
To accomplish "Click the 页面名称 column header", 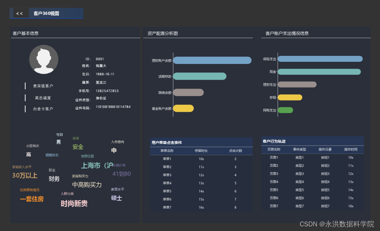I will pyautogui.click(x=274, y=149).
